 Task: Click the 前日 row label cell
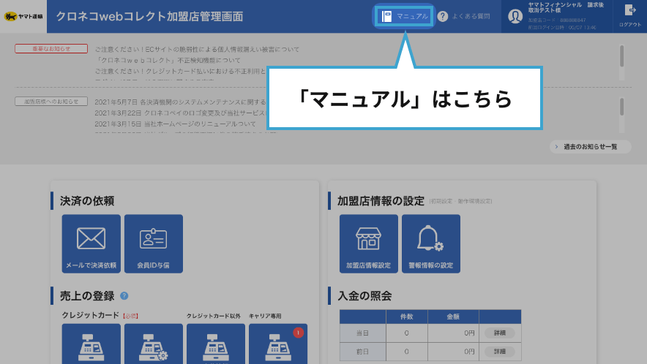363,352
